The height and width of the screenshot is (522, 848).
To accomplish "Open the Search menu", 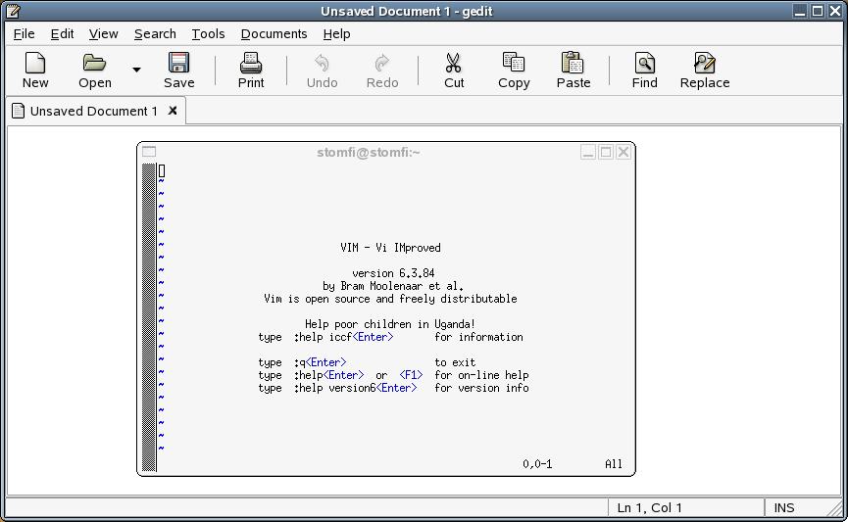I will point(155,33).
